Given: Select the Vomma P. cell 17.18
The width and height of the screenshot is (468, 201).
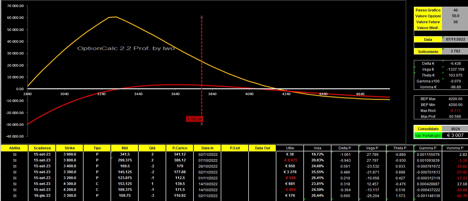Looking at the screenshot, I should (x=455, y=184).
